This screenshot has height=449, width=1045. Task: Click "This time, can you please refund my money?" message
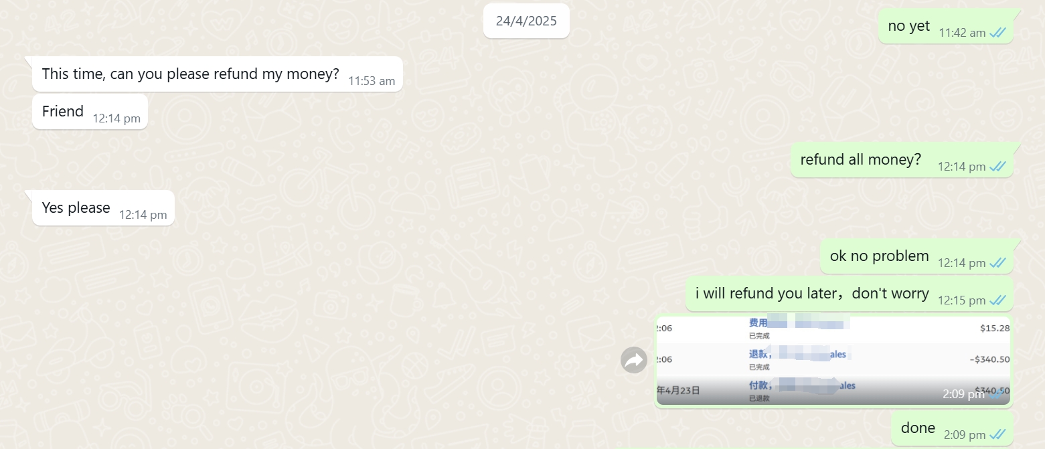(x=218, y=74)
